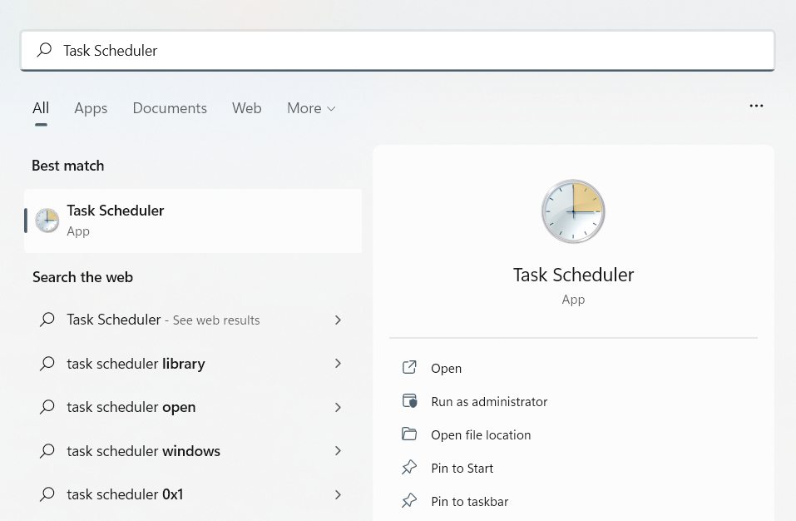Click the Open external-link icon
Image resolution: width=796 pixels, height=521 pixels.
[x=409, y=367]
